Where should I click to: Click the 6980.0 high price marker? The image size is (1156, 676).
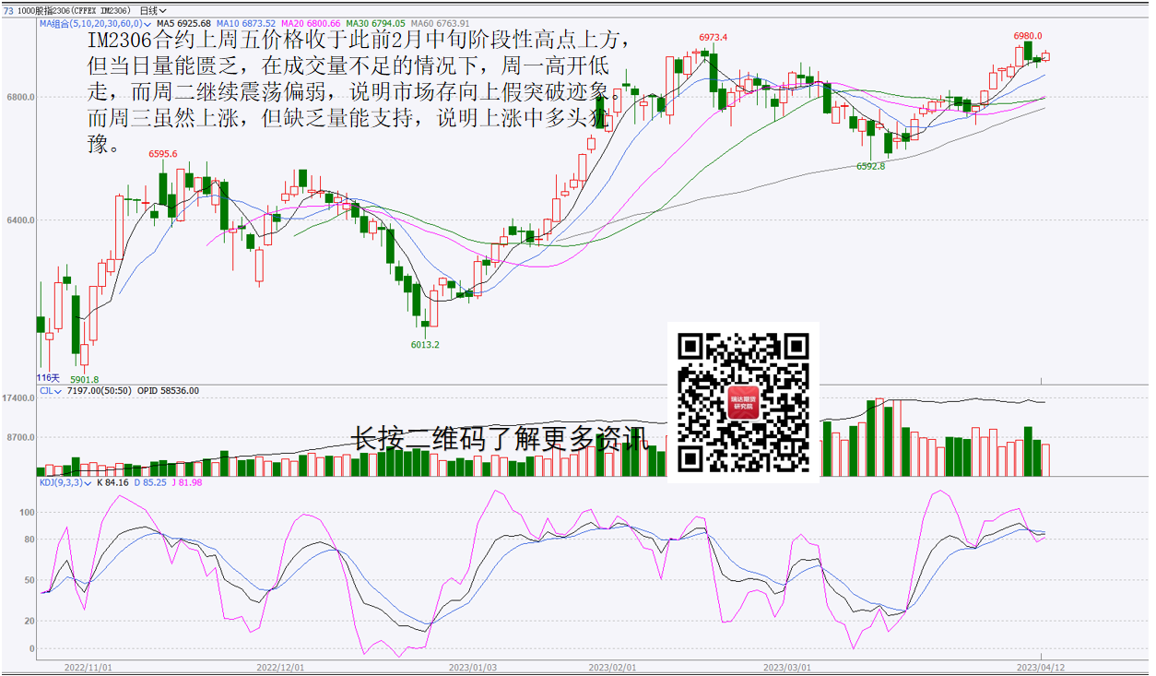coord(1027,36)
